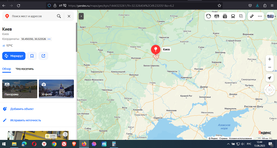This screenshot has width=277, height=148.
Task: Open Calculator from taskbar
Action: pos(114,144)
